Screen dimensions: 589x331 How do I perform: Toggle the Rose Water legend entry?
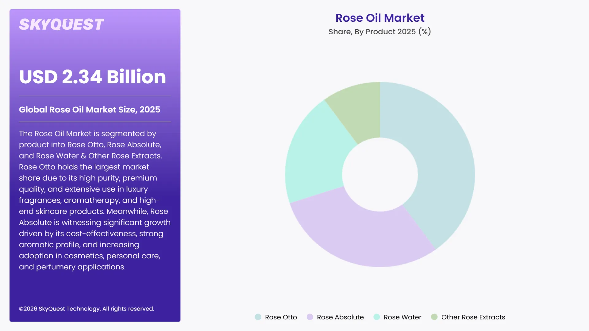click(x=398, y=317)
